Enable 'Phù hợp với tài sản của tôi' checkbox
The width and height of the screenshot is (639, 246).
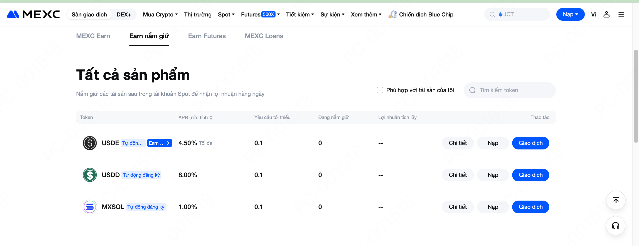(380, 90)
